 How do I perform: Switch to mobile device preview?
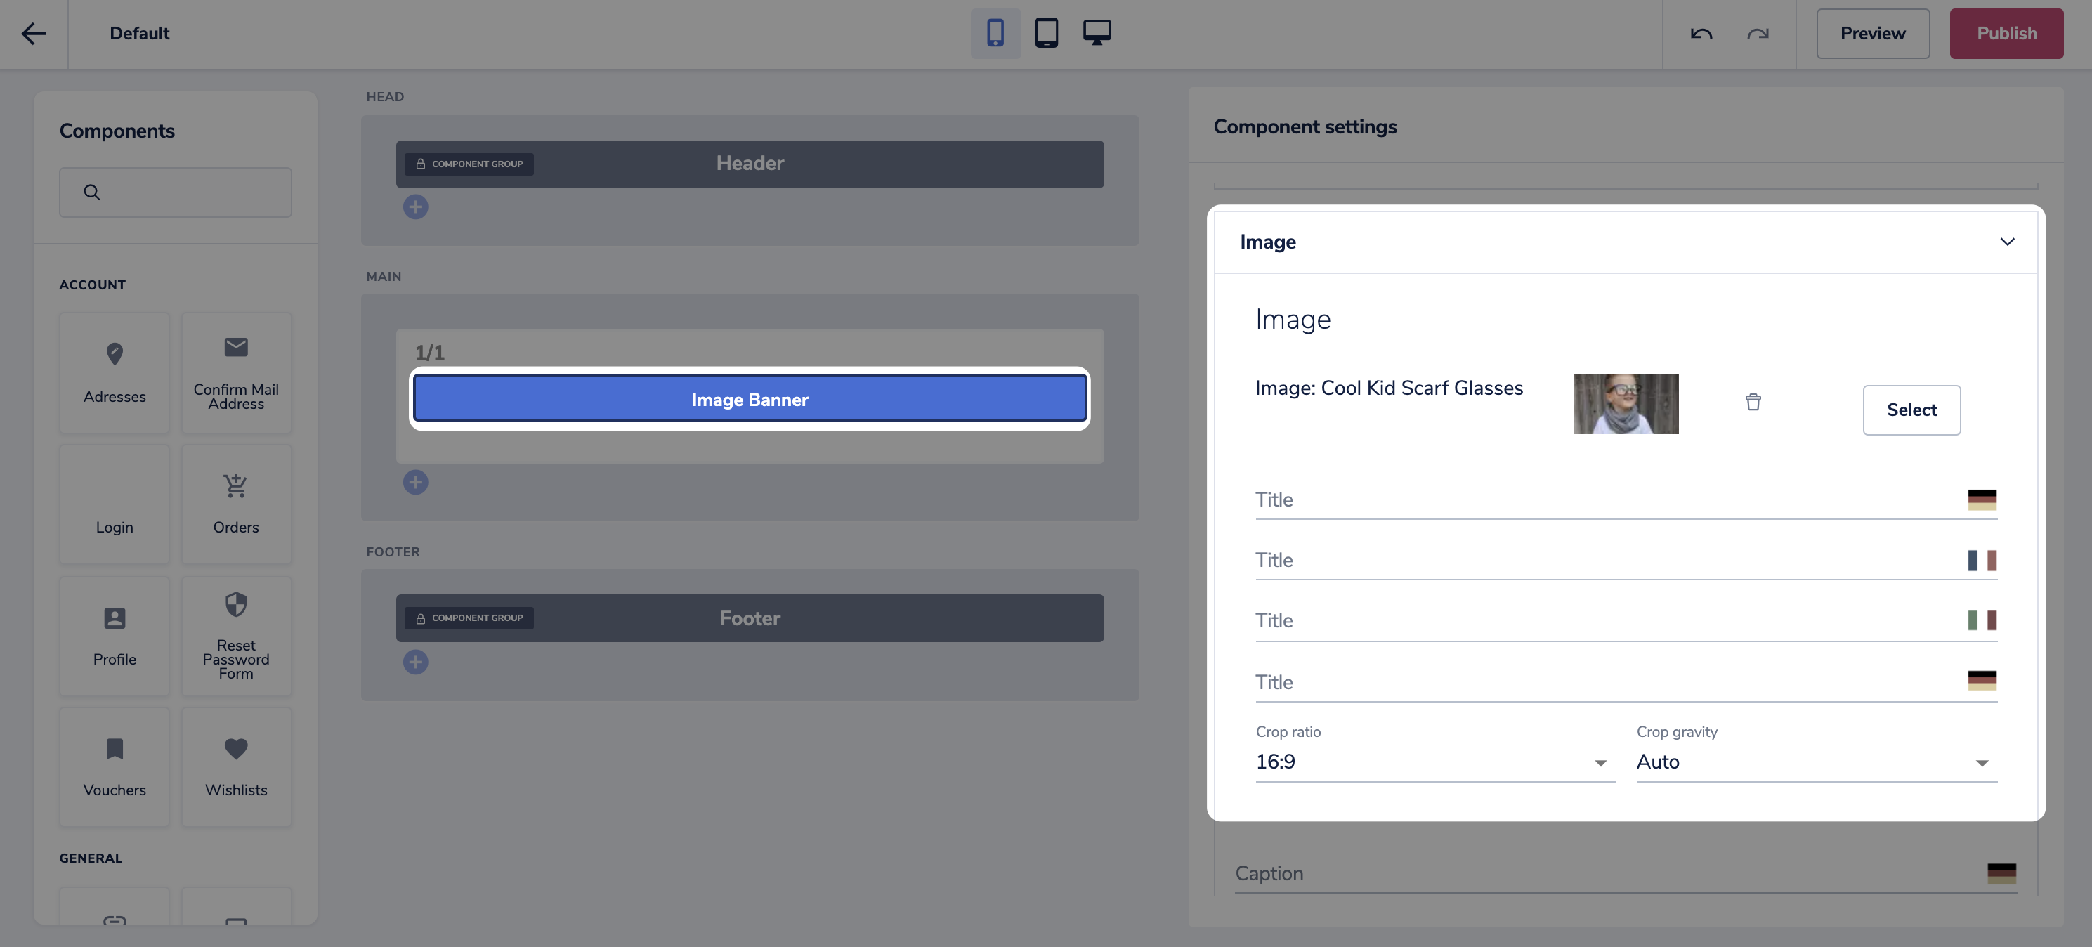tap(995, 33)
